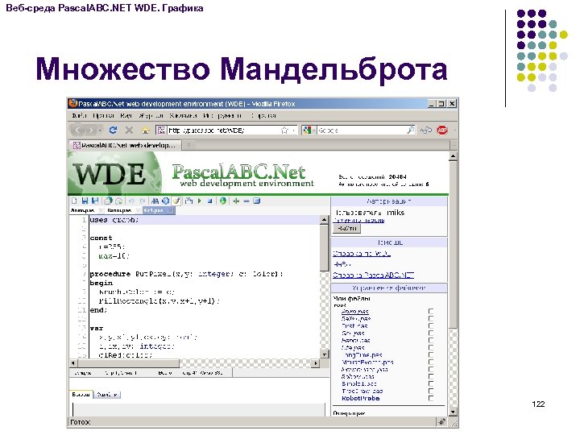Image resolution: width=580 pixels, height=435 pixels.
Task: Open Firefox Справка menu
Action: pyautogui.click(x=263, y=116)
